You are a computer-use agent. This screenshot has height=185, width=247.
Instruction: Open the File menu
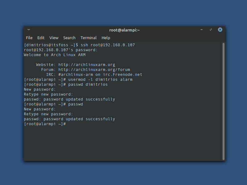pos(29,38)
